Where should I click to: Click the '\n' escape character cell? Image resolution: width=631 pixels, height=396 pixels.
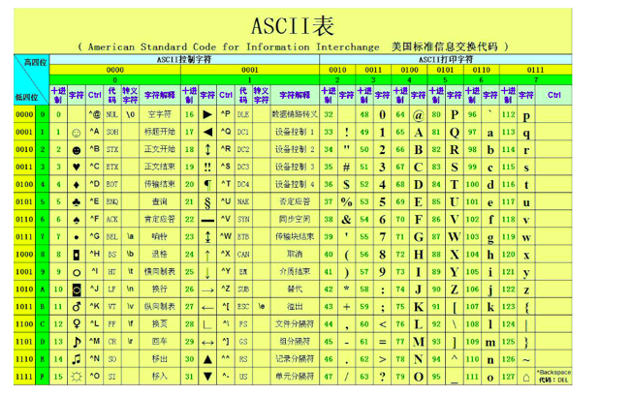point(130,289)
